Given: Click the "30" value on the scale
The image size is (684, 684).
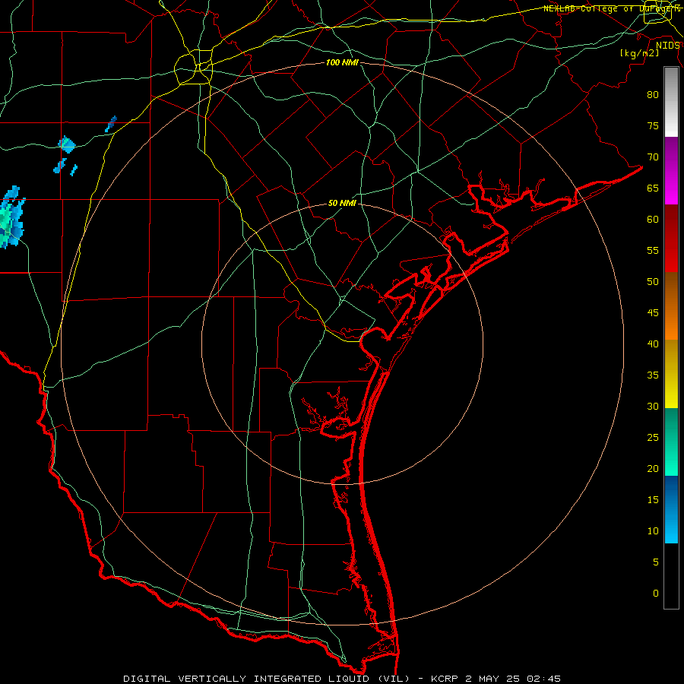Looking at the screenshot, I should tap(653, 407).
